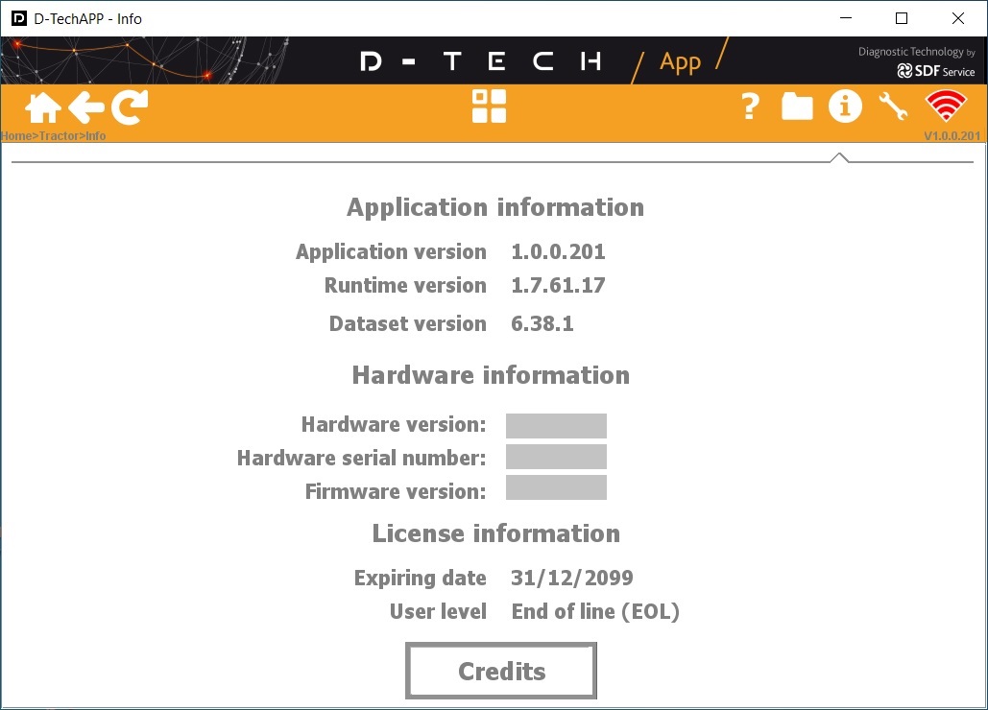Click the Firmware version value field
The width and height of the screenshot is (988, 710).
(556, 487)
